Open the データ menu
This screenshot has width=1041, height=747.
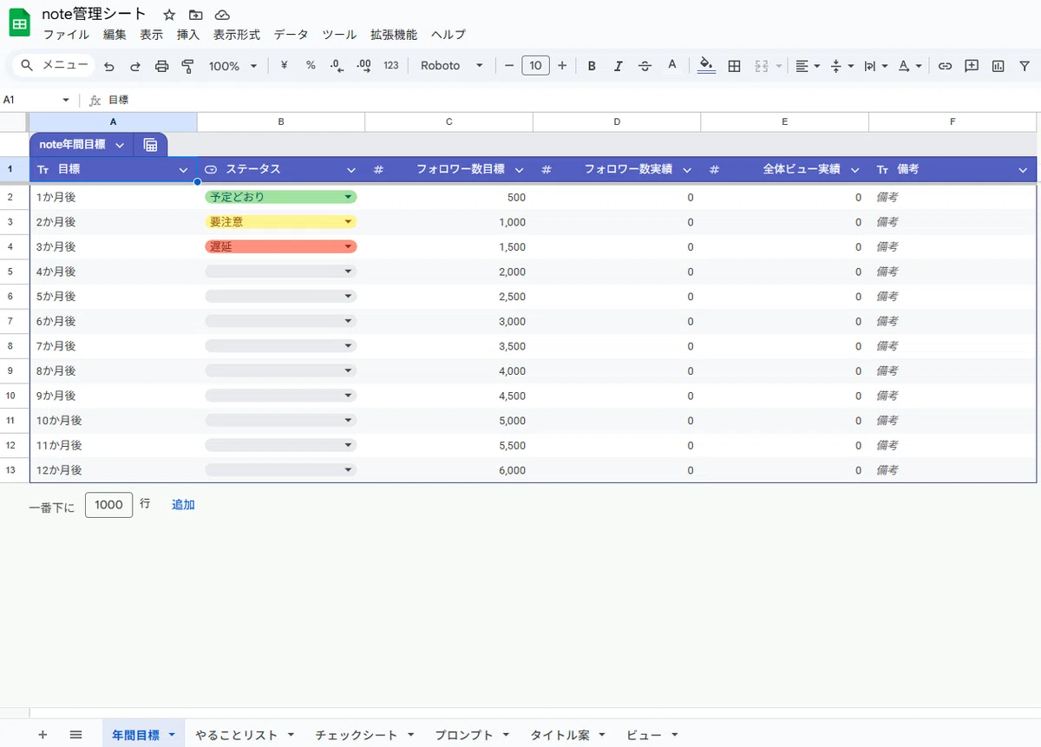tap(291, 35)
